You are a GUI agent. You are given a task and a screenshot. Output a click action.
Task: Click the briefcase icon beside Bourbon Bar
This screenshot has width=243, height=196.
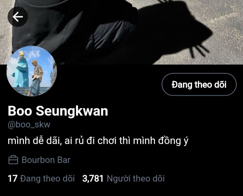tap(13, 160)
